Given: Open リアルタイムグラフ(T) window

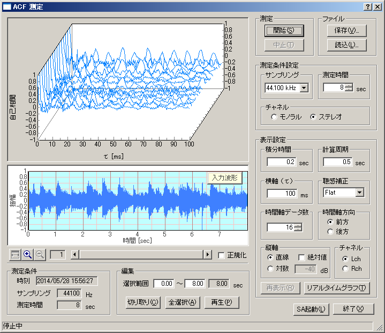Looking at the screenshot, I should 337,288.
